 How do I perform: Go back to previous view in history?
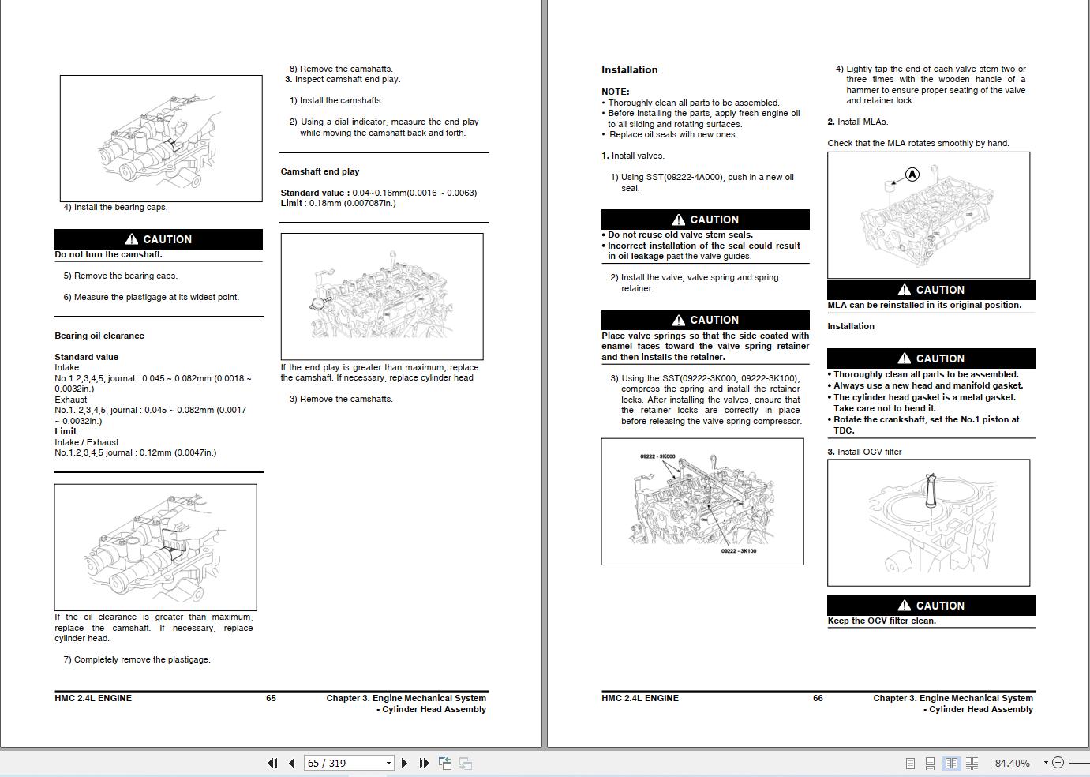tap(445, 763)
